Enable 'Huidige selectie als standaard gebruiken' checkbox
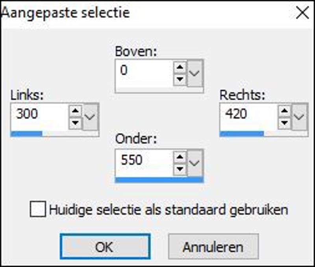315x267 pixels. pyautogui.click(x=38, y=209)
